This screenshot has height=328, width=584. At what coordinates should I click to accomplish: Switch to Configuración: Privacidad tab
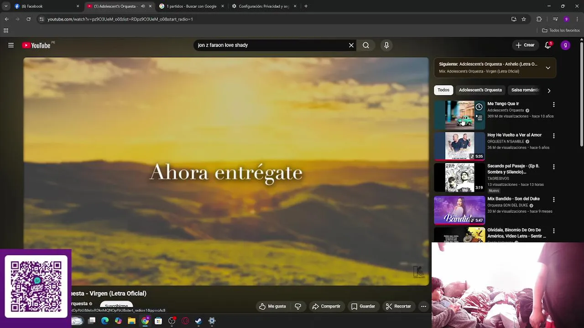coord(264,6)
